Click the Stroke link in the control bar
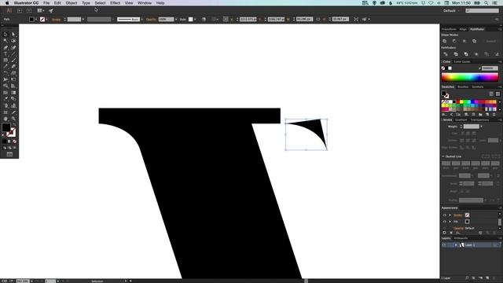Image resolution: width=503 pixels, height=283 pixels. (x=56, y=19)
